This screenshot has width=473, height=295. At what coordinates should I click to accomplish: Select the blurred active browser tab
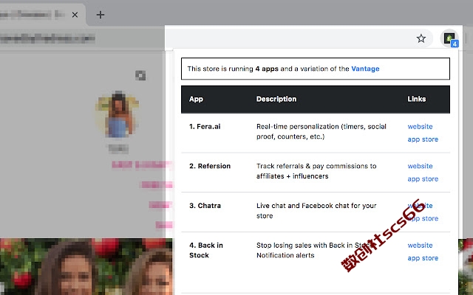point(42,15)
